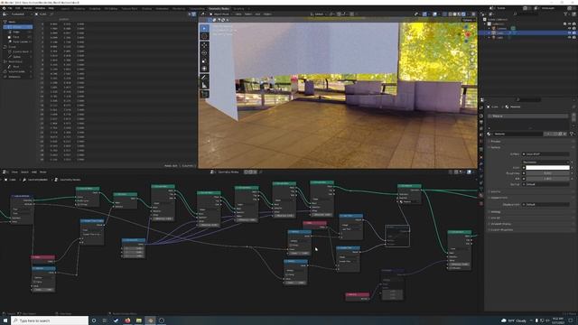Toggle visibility eye of Camera in outliner

tap(570, 28)
